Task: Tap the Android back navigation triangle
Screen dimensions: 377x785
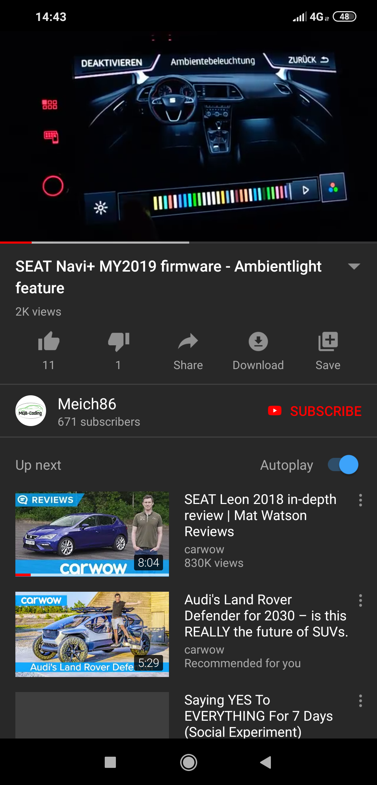Action: (x=266, y=762)
